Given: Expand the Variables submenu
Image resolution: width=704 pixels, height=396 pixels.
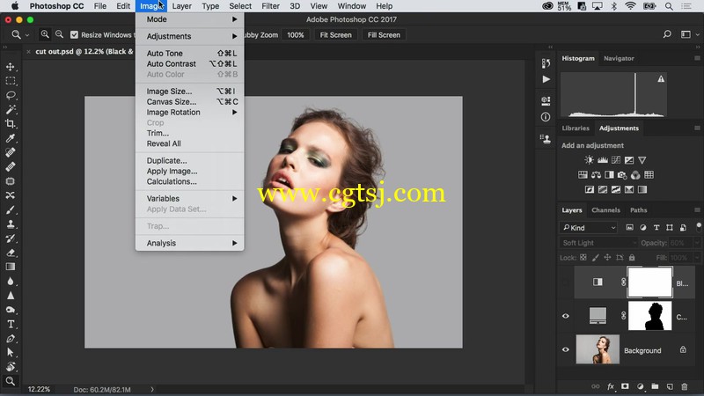Looking at the screenshot, I should pos(190,199).
